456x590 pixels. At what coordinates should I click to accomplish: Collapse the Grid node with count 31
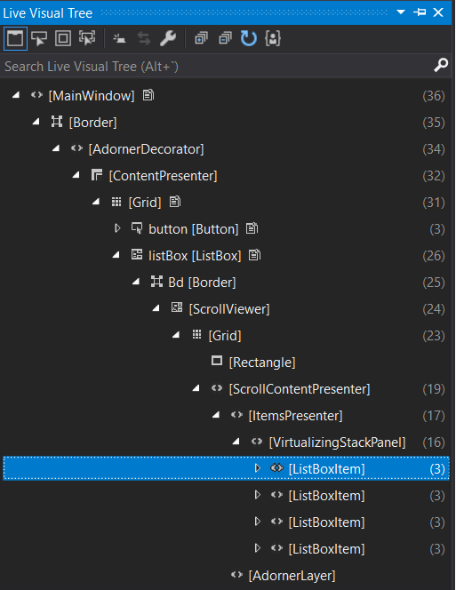[96, 202]
